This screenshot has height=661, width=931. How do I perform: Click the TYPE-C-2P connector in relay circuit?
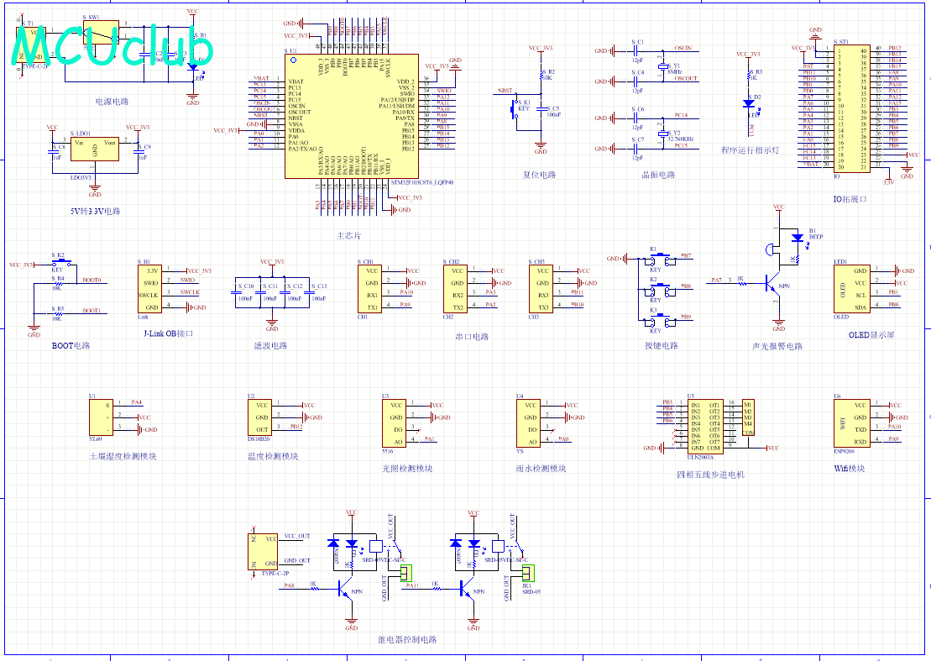tap(263, 552)
